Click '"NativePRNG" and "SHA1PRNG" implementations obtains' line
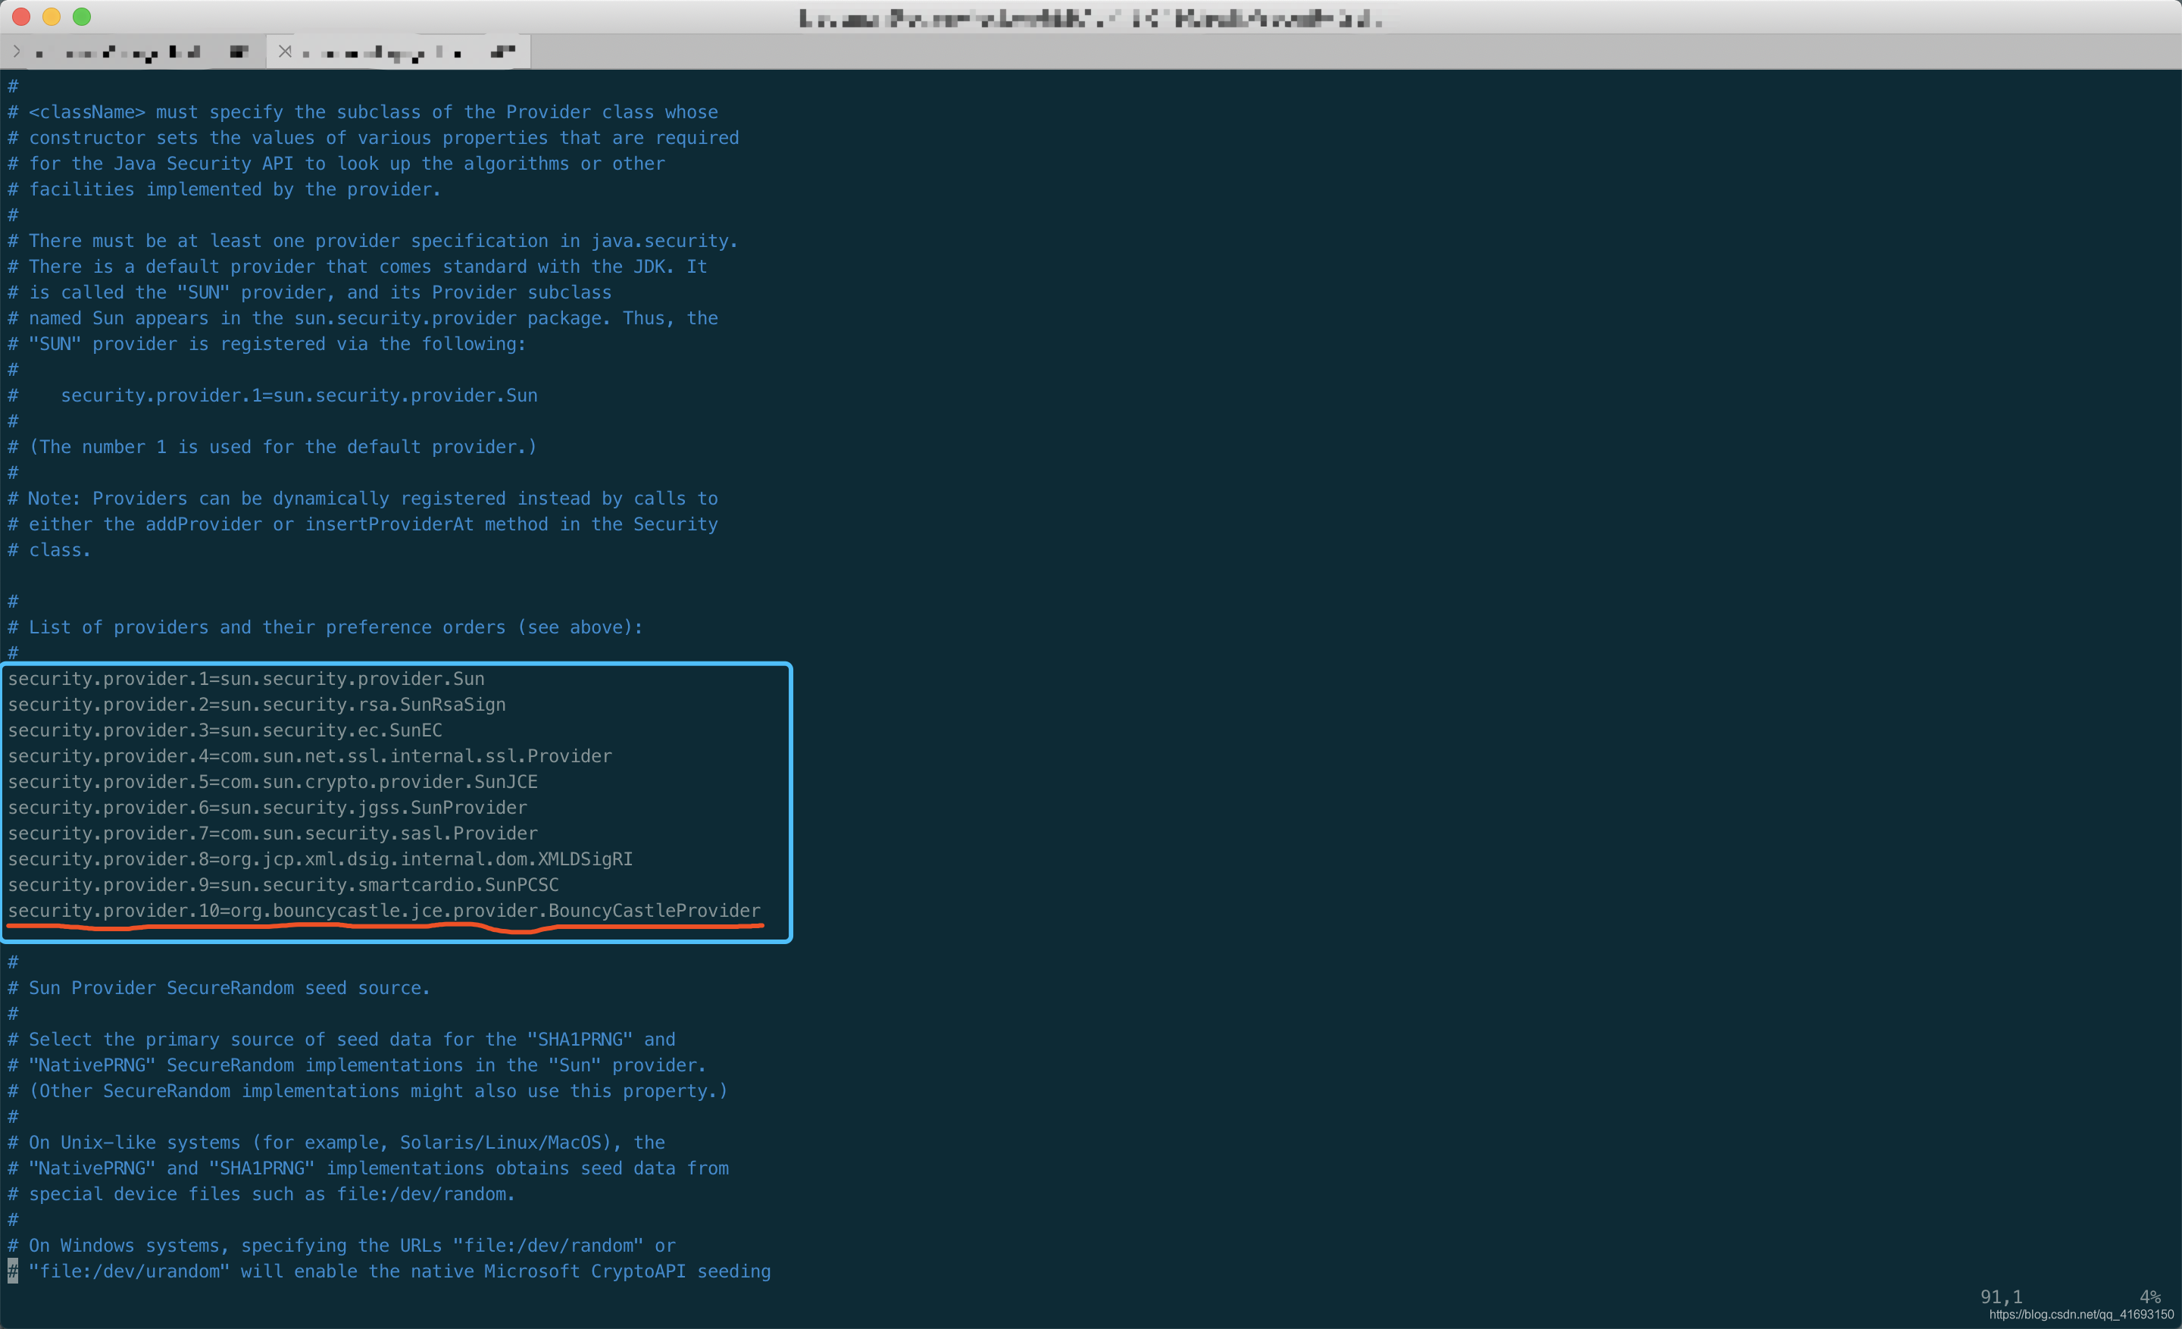Image resolution: width=2182 pixels, height=1329 pixels. tap(368, 1168)
